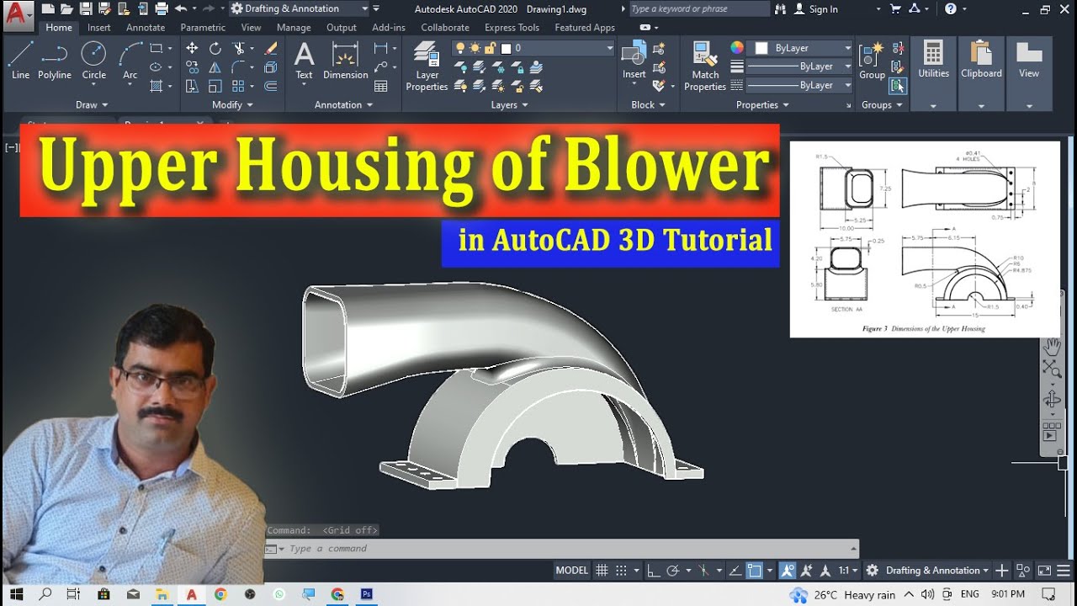
Task: Toggle polar tracking in status bar
Action: point(672,571)
